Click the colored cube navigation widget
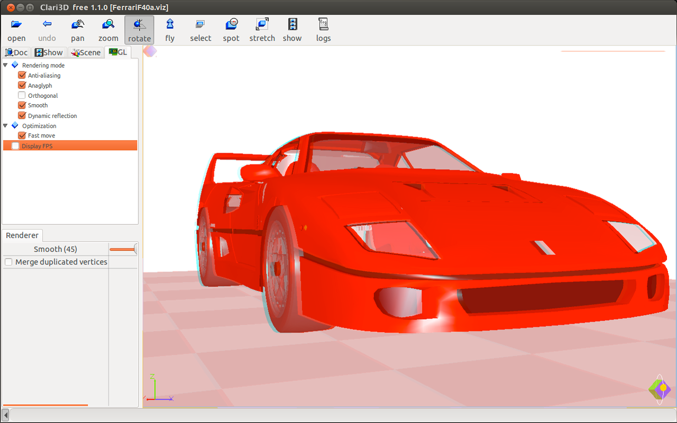Screen dimensions: 677x423 pos(660,390)
